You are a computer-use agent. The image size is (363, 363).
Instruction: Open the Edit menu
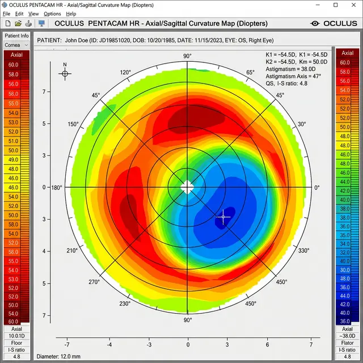tap(19, 14)
